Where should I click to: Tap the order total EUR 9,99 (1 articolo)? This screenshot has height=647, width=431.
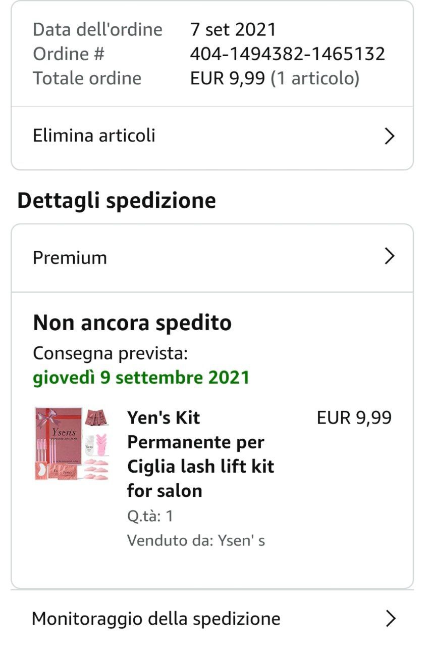(275, 78)
